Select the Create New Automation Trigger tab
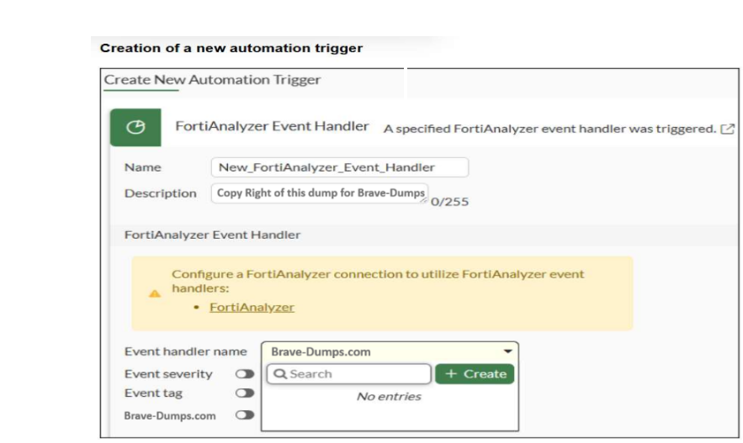The image size is (743, 443). coord(212,80)
